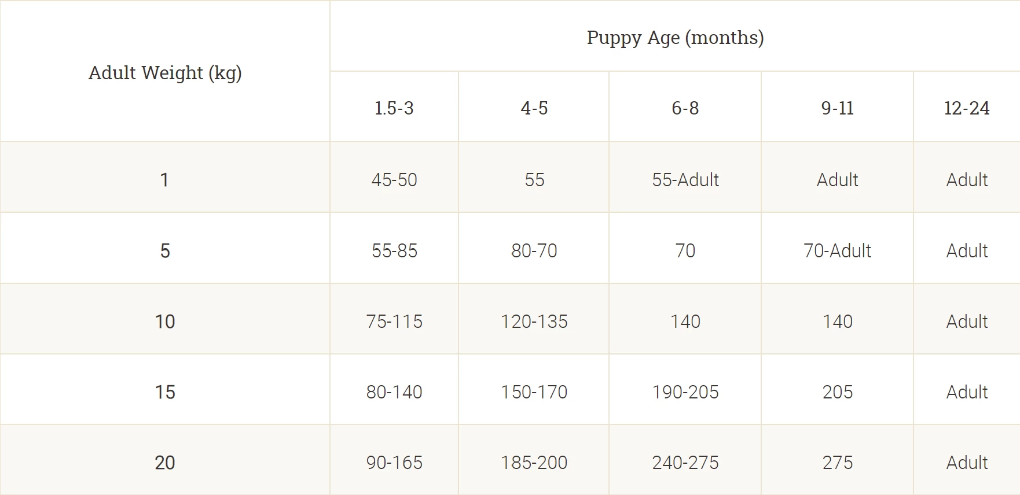1020x495 pixels.
Task: Click the "120-135" cell
Action: click(534, 322)
